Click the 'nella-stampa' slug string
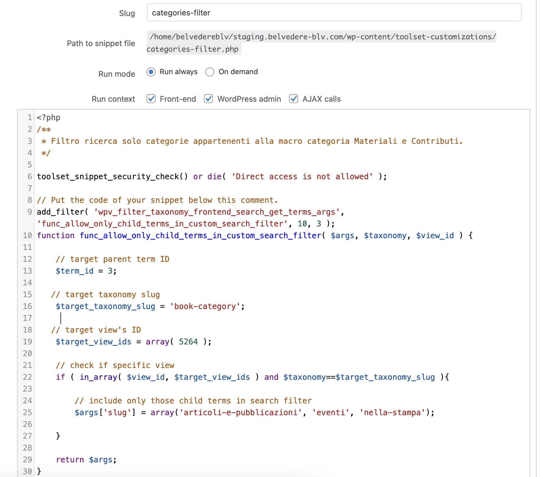The image size is (541, 477). click(392, 412)
